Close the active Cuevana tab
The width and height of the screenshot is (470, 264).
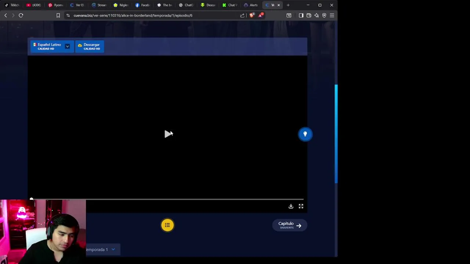279,5
